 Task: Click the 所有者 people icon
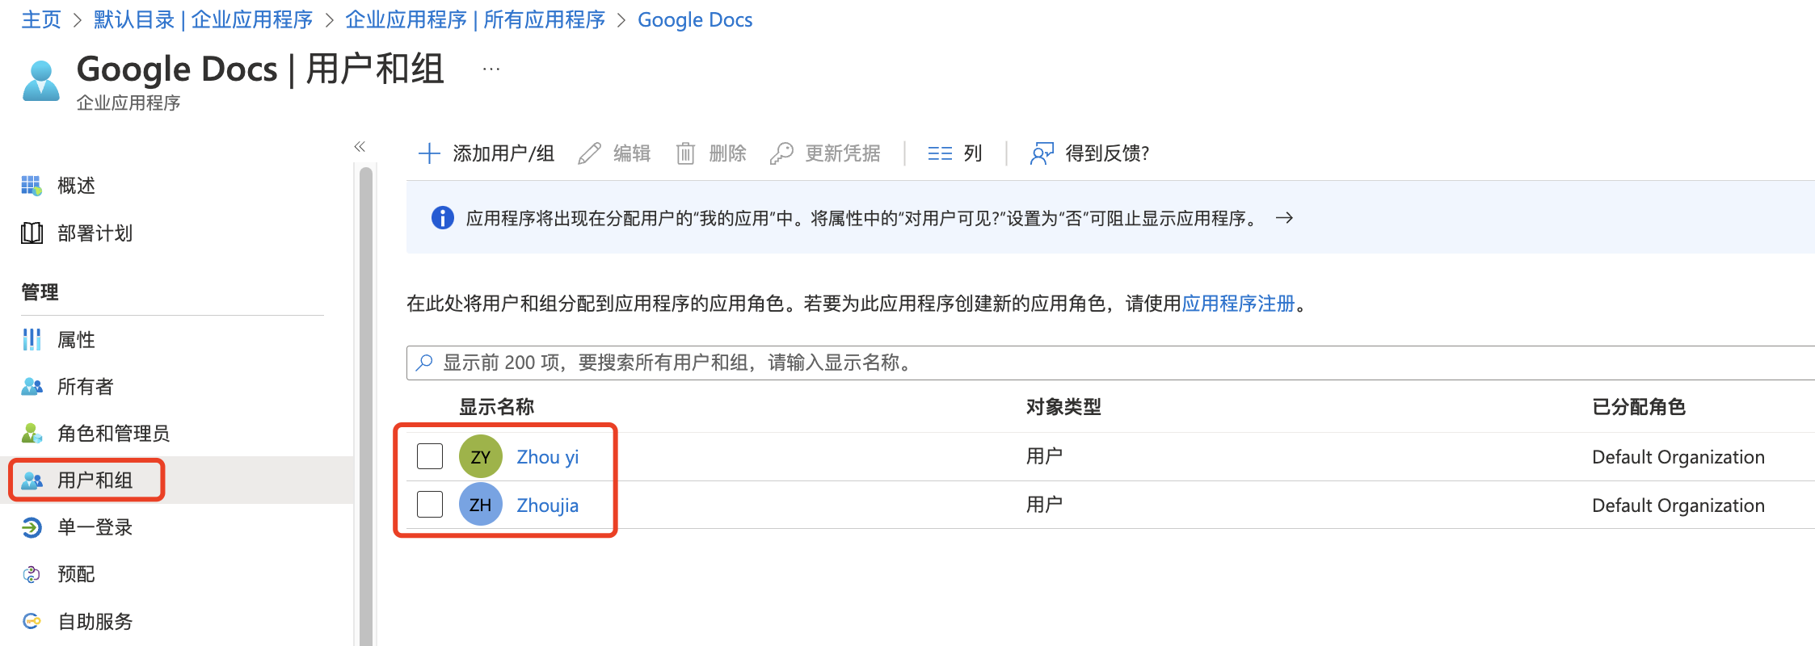tap(32, 387)
